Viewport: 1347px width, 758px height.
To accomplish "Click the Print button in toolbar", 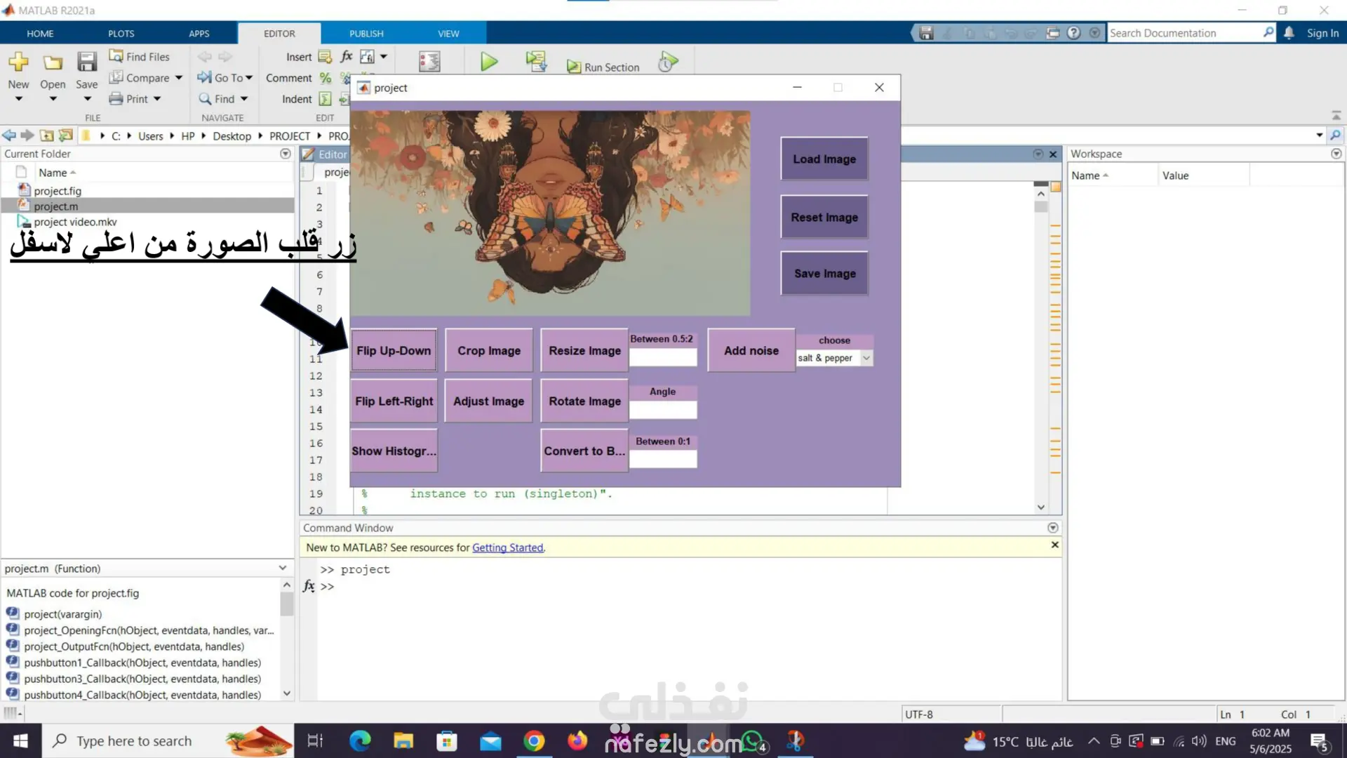I will [129, 98].
